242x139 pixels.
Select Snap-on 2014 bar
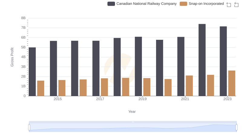pos(41,88)
